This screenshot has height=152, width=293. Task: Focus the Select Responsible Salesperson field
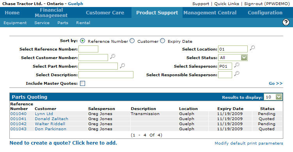225,75
